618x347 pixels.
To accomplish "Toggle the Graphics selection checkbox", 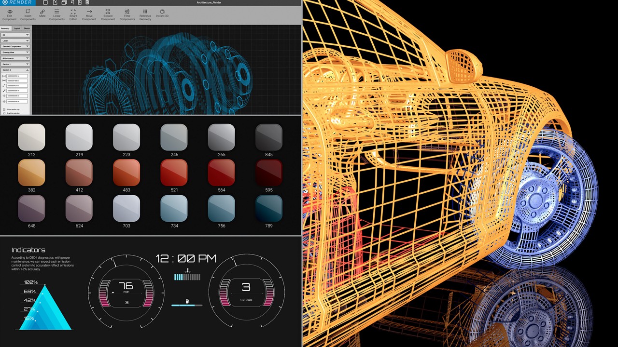I will (4, 113).
